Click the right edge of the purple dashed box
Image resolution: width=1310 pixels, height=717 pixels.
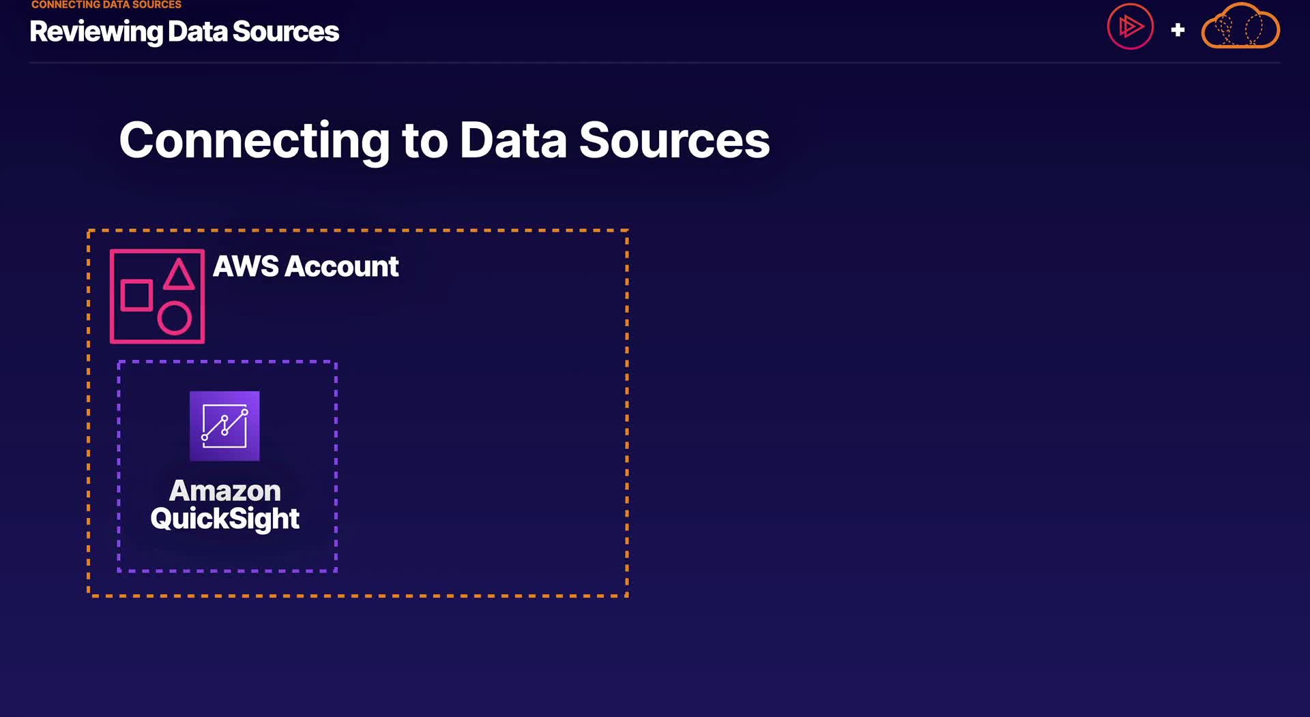tap(336, 466)
